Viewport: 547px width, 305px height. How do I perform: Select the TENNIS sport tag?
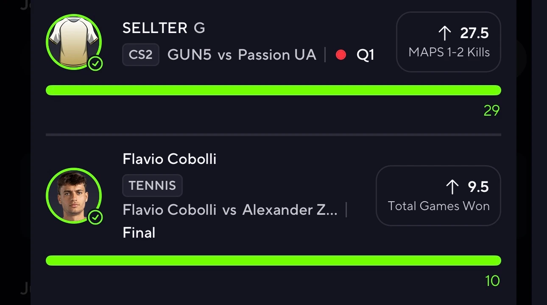point(152,186)
